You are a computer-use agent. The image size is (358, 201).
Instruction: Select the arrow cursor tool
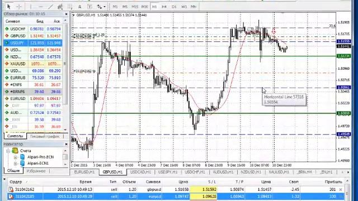coord(9,7)
